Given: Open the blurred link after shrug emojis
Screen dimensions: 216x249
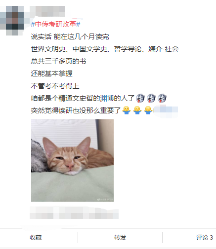Looking at the screenshot, I should pyautogui.click(x=166, y=110).
